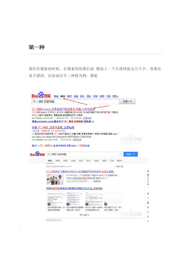This screenshot has width=190, height=269.
Task: Switch to the 图片 tab in the grey tab bar
Action: tap(88, 161)
